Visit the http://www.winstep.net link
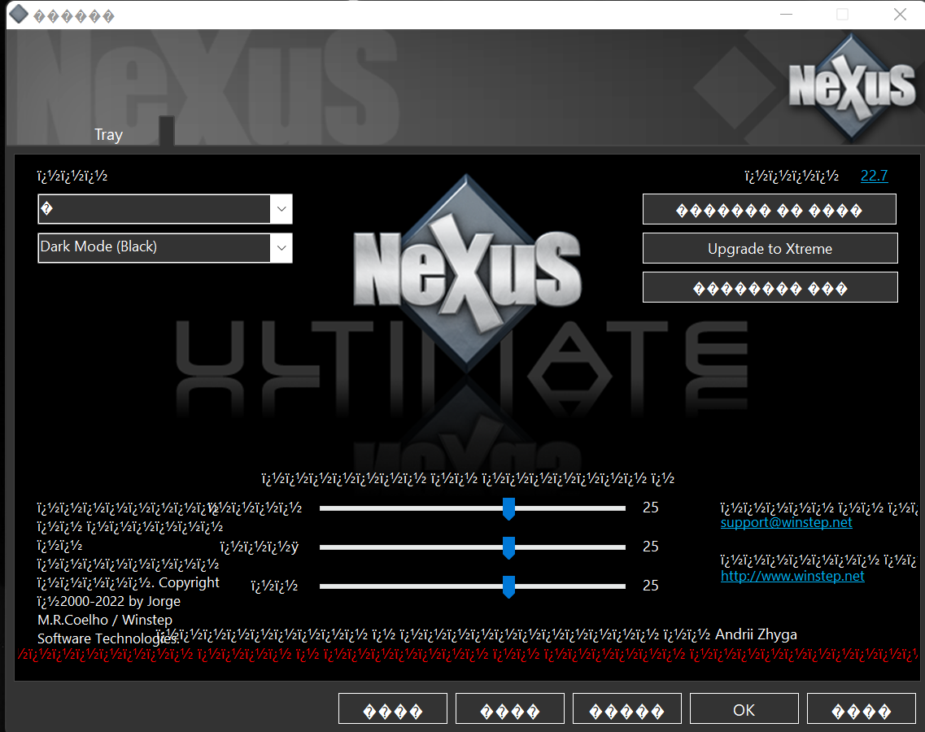The height and width of the screenshot is (732, 925). coord(792,576)
